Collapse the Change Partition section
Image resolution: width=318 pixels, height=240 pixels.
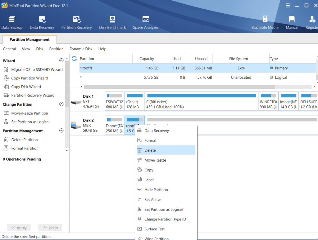click(61, 104)
